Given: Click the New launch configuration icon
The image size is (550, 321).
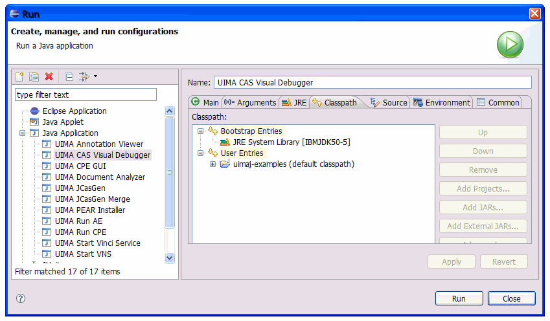Looking at the screenshot, I should tap(20, 77).
